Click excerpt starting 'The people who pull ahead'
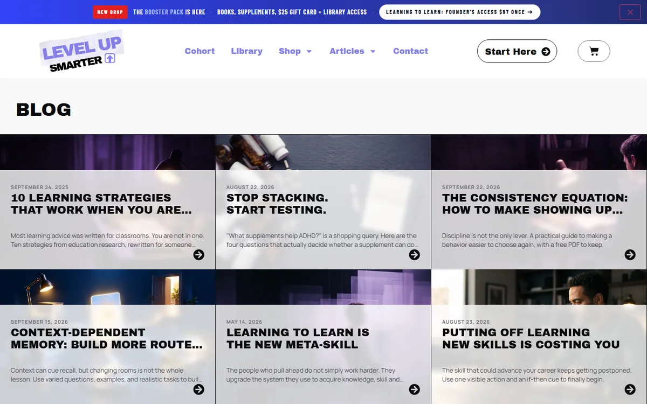 (x=314, y=375)
